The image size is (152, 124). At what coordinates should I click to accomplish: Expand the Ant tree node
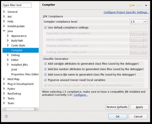coord(4,17)
